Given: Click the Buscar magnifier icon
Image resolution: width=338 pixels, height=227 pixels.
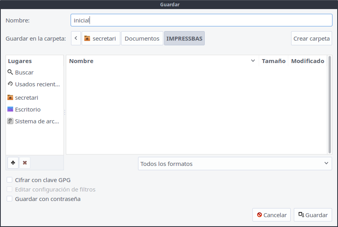Looking at the screenshot, I should [10, 73].
